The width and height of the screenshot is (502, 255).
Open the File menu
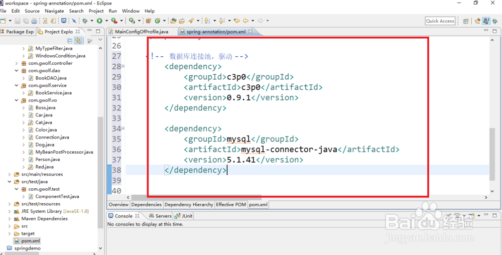3,11
